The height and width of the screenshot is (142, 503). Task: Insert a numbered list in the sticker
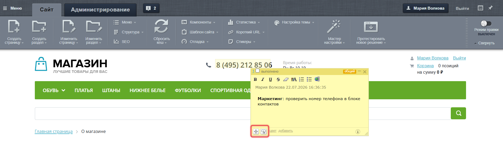click(302, 79)
